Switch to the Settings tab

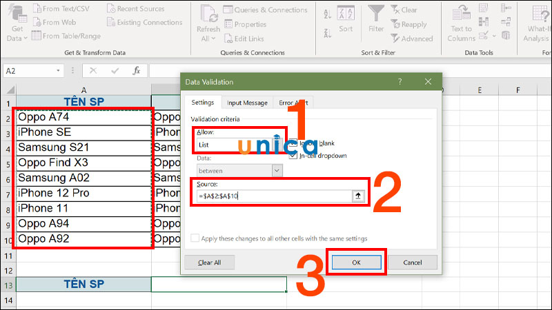tap(203, 102)
